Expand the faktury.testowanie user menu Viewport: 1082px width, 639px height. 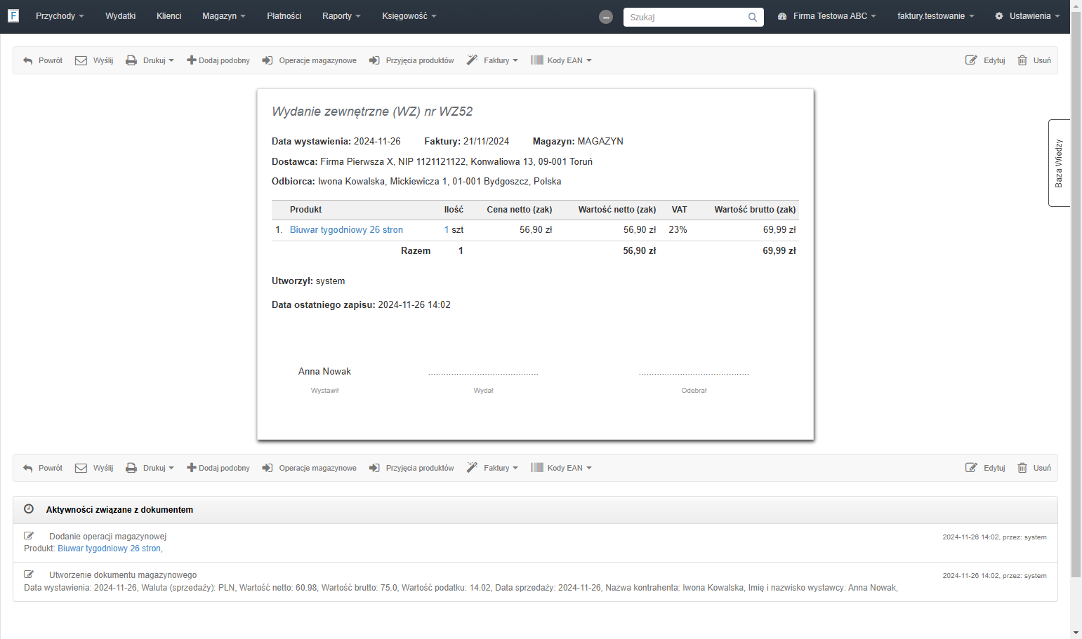click(935, 16)
